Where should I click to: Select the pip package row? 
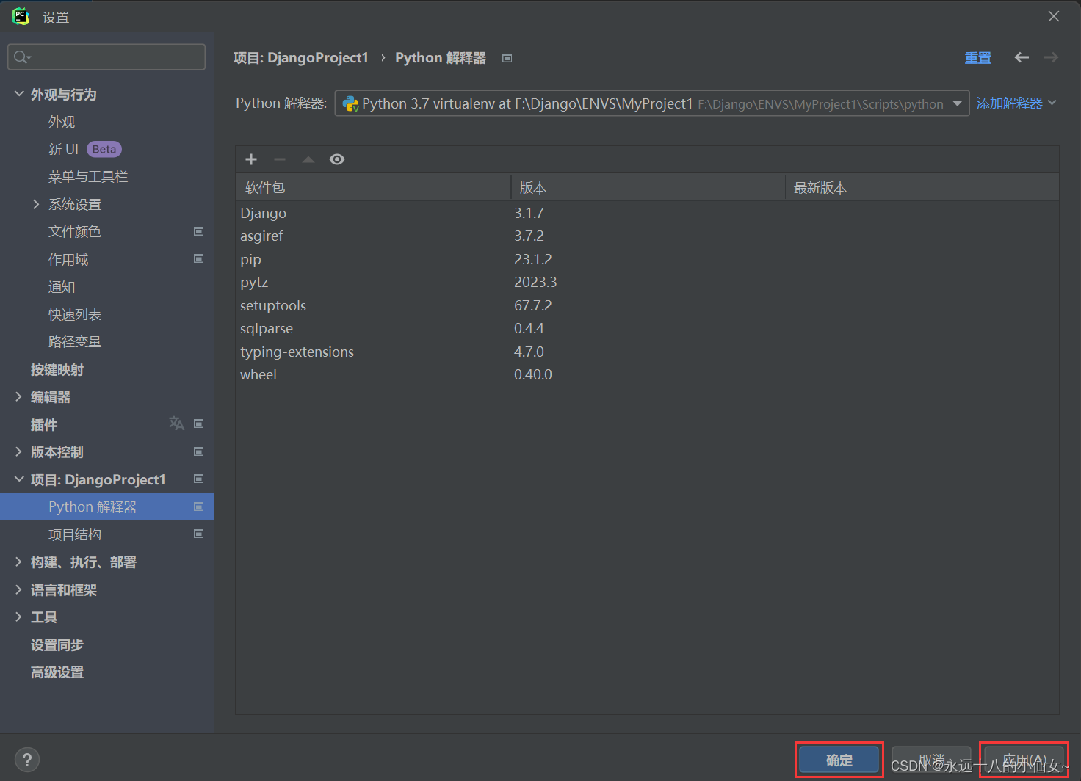coord(648,259)
